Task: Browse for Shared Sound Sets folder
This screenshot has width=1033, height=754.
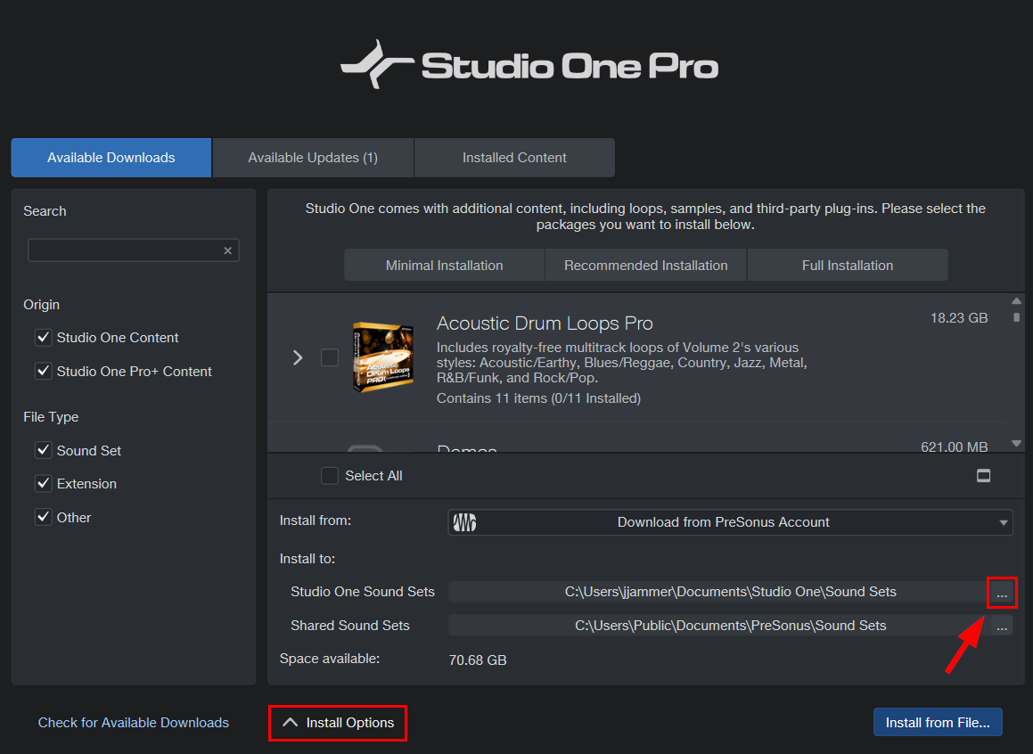Action: click(1002, 626)
